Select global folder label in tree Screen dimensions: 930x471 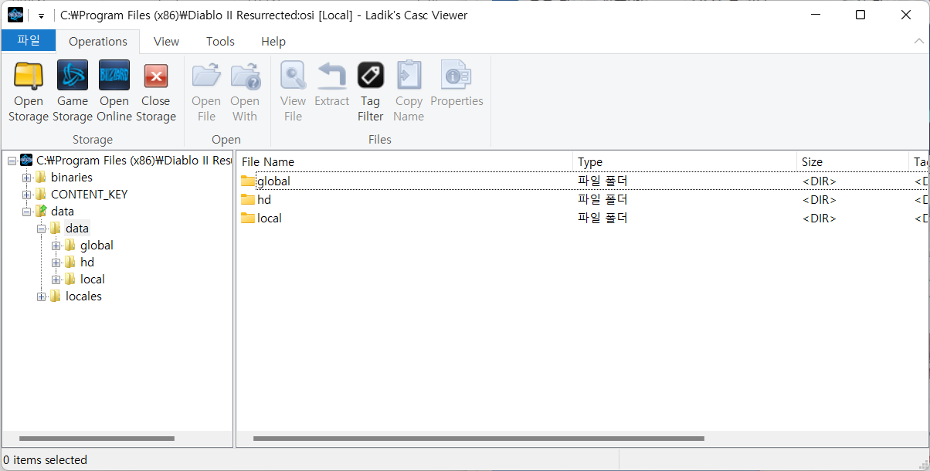point(97,246)
